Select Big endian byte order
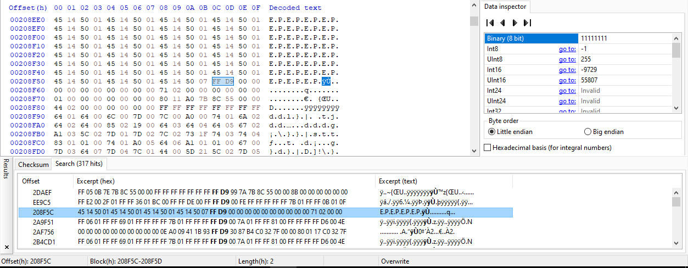This screenshot has height=268, width=688. [588, 132]
